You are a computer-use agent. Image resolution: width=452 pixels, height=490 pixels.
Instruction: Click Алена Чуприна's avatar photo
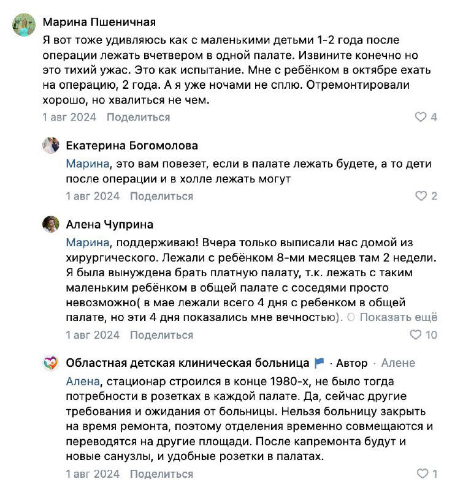point(50,225)
